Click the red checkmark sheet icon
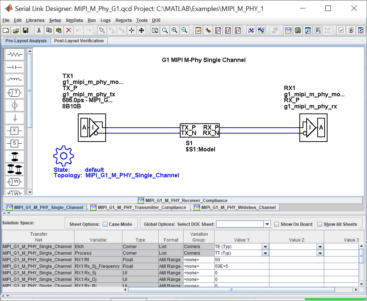The image size is (367, 301). click(341, 30)
